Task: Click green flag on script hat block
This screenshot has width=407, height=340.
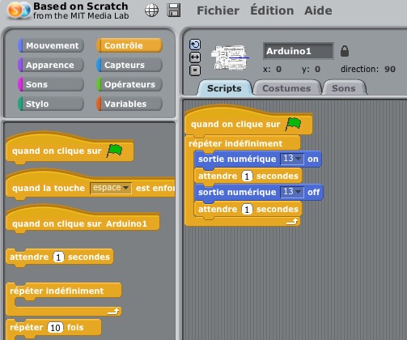Action: tap(294, 124)
